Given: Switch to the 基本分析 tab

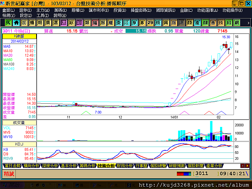Looking at the screenshot, I should (68, 166).
